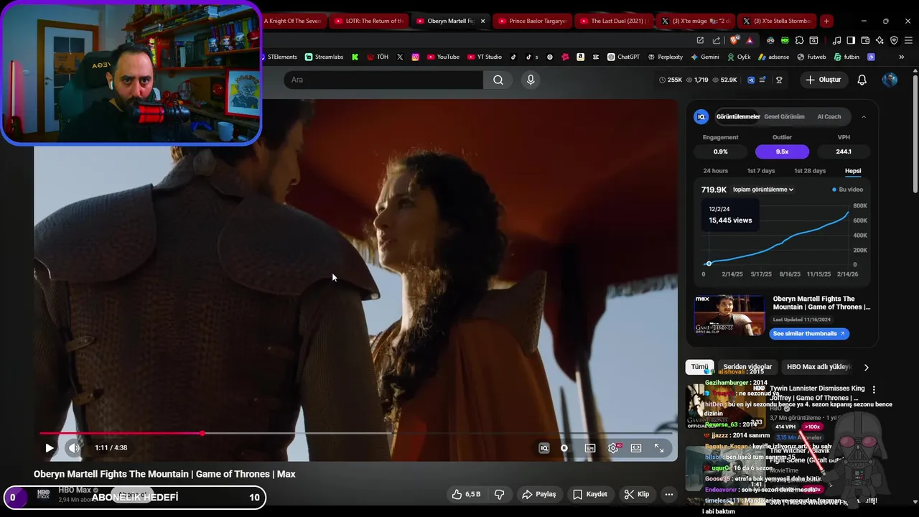Open Brave Shields lion icon

click(x=734, y=40)
